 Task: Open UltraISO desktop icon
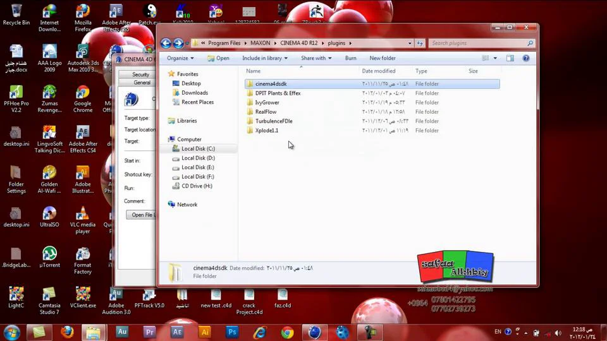pos(49,217)
